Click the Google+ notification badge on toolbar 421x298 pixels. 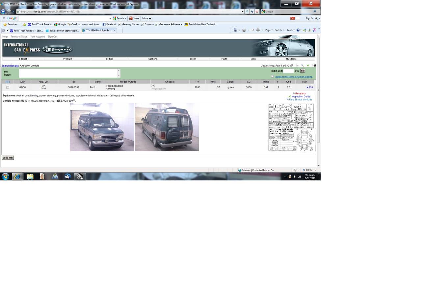tap(292, 18)
